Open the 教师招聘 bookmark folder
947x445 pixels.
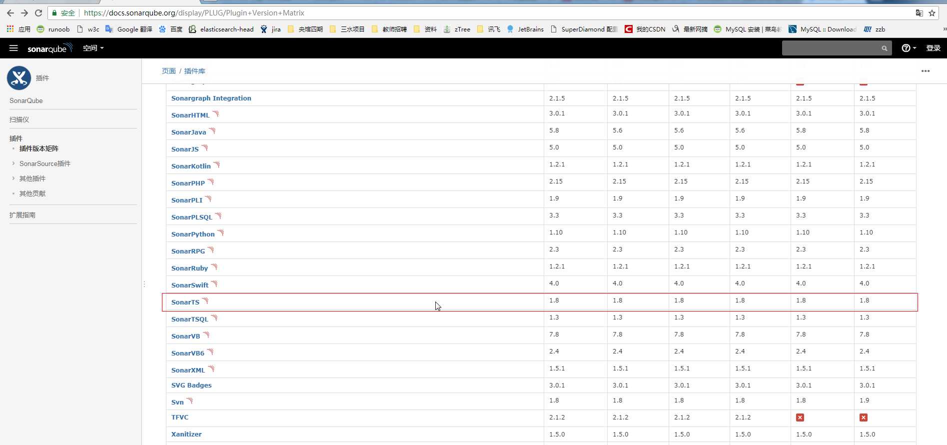(389, 29)
